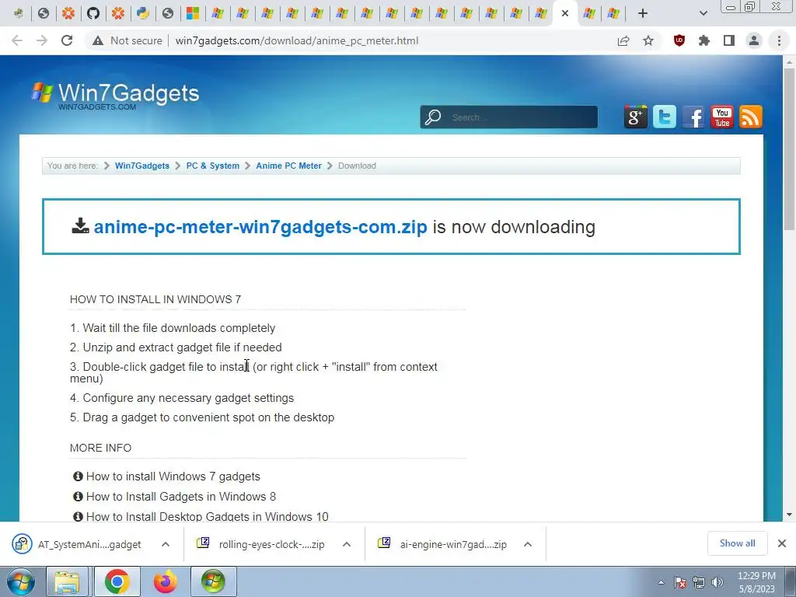Click the download arrow icon beside the zip name
Screen dimensions: 796x597
click(x=80, y=226)
